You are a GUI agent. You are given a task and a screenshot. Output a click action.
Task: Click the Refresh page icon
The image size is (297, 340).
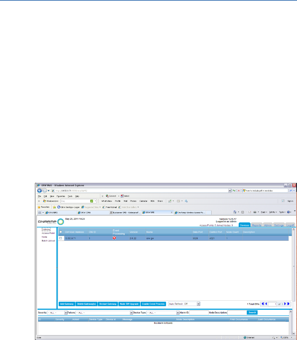tap(234, 190)
